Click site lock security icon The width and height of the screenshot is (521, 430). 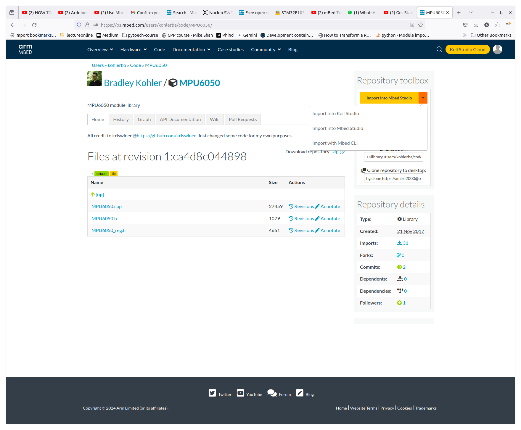(87, 25)
